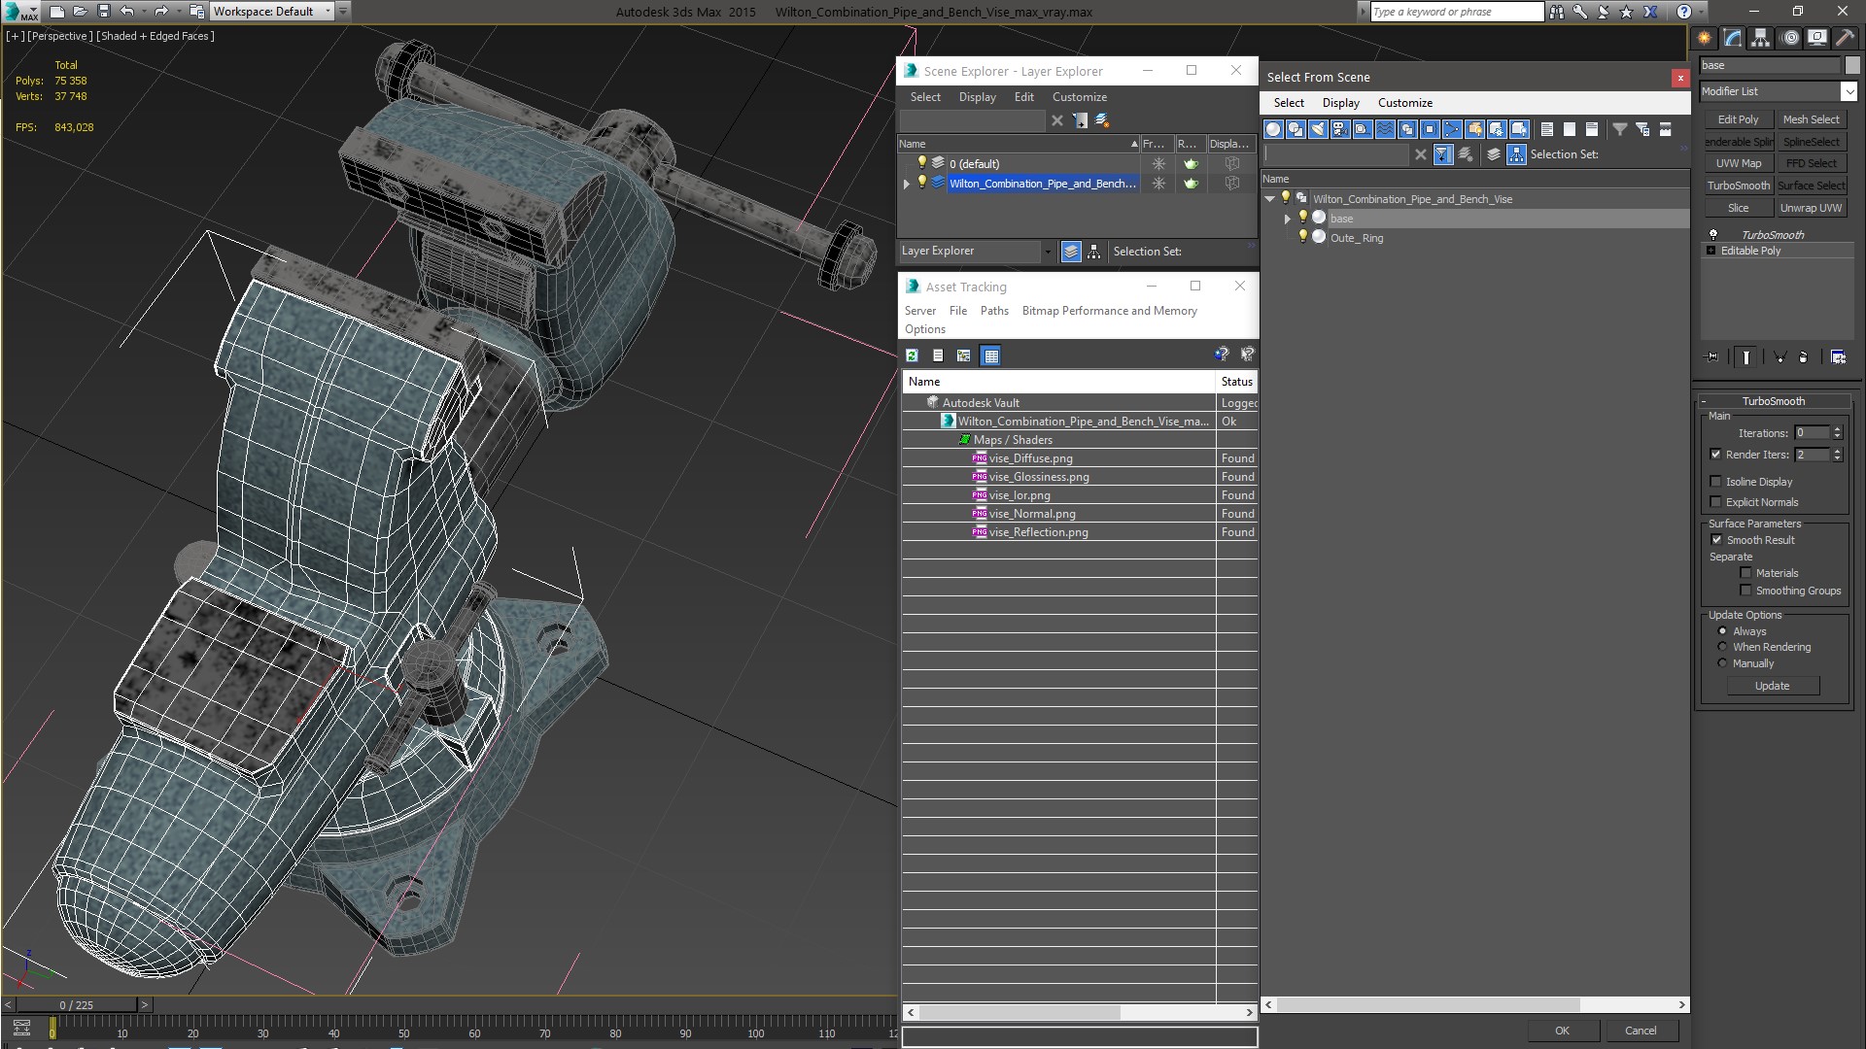Expand the base object tree node
The image size is (1866, 1049).
pos(1288,219)
